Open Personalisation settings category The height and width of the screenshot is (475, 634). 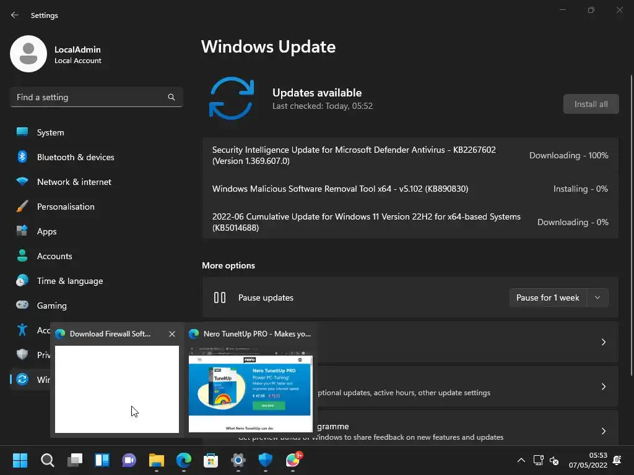point(96,207)
